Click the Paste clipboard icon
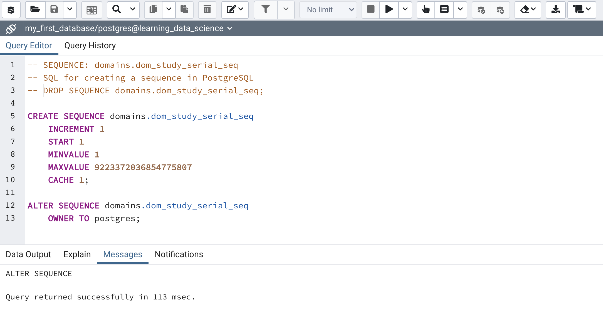The image size is (603, 320). point(184,10)
